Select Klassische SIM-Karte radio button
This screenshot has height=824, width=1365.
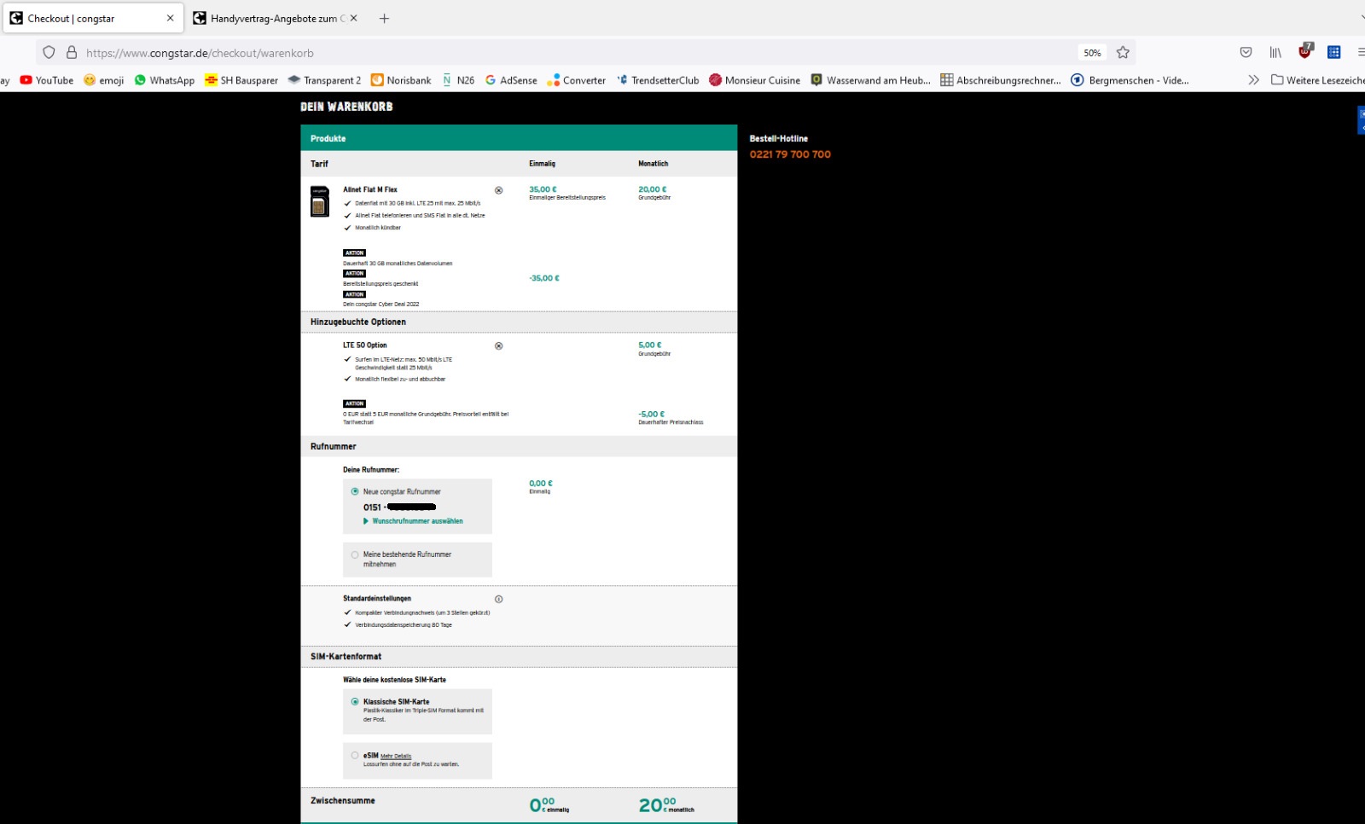355,702
